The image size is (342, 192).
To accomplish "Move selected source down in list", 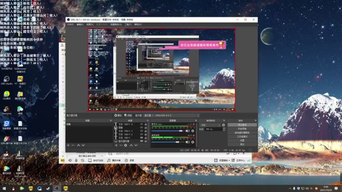I will pyautogui.click(x=136, y=145).
